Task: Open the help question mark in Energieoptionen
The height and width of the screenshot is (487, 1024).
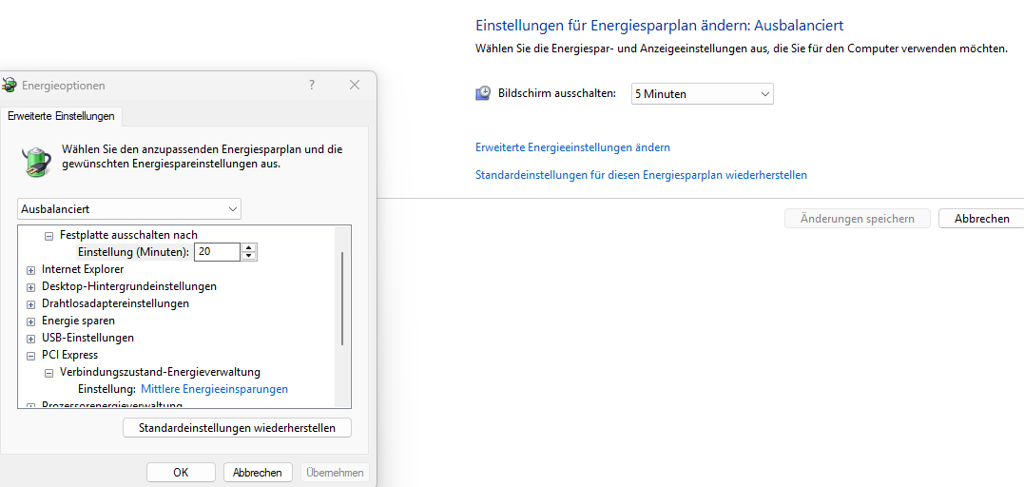Action: coord(312,85)
